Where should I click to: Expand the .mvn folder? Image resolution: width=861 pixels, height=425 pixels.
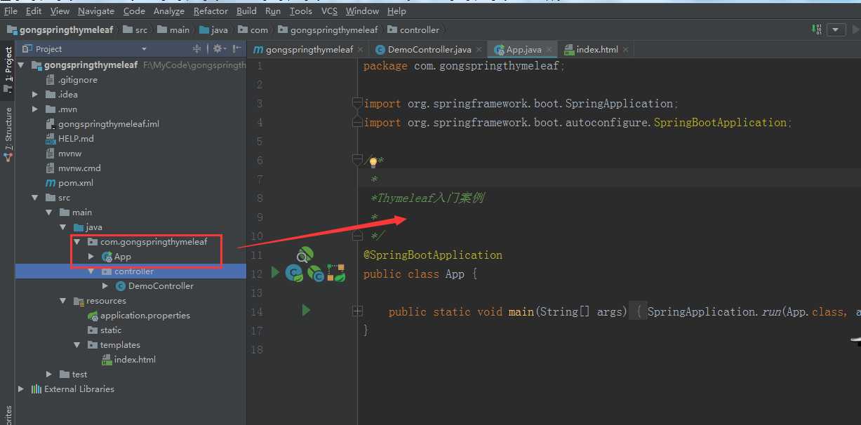tap(35, 109)
